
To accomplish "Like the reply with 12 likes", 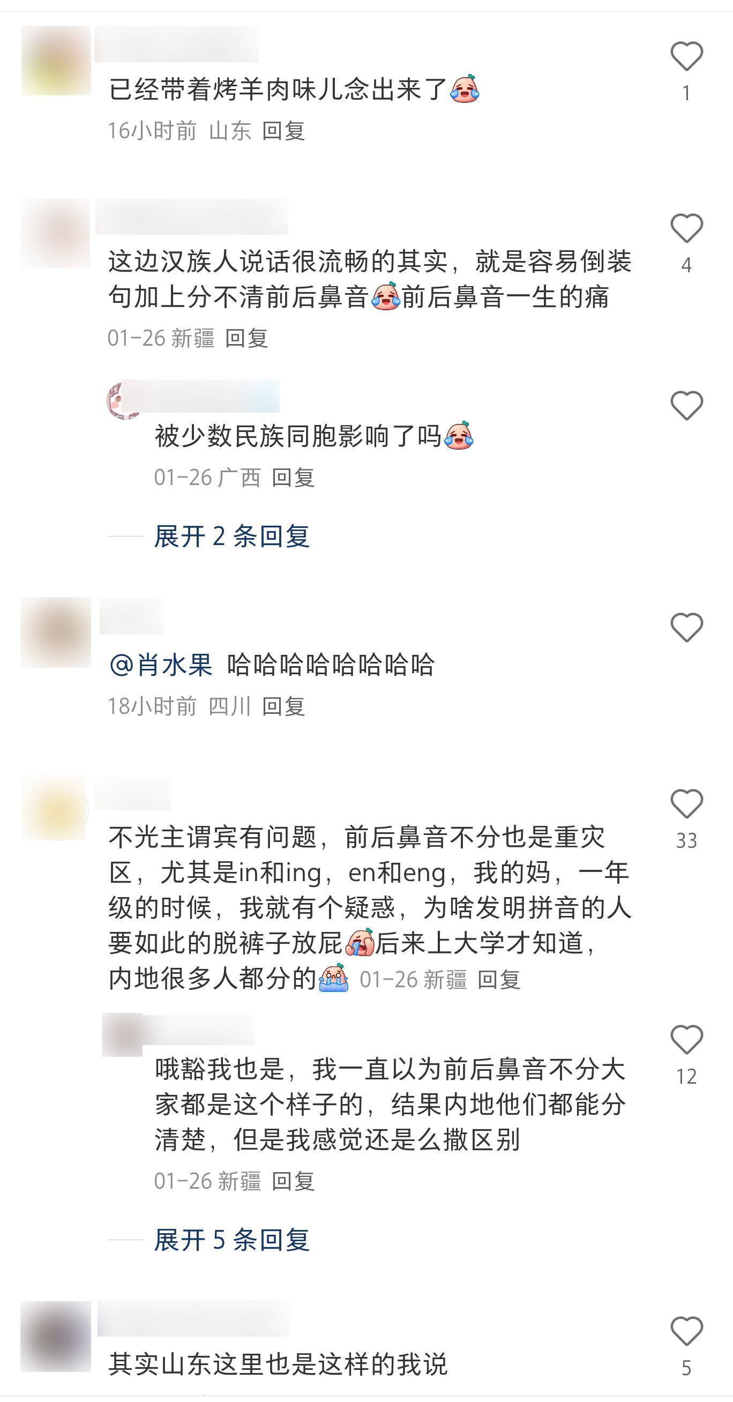I will coord(686,1040).
